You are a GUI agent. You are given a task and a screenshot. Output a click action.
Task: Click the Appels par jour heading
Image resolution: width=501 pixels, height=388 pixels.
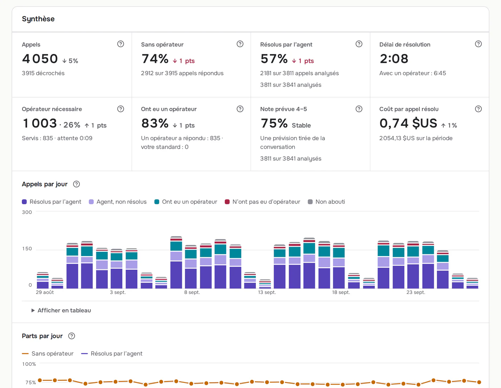click(x=45, y=184)
